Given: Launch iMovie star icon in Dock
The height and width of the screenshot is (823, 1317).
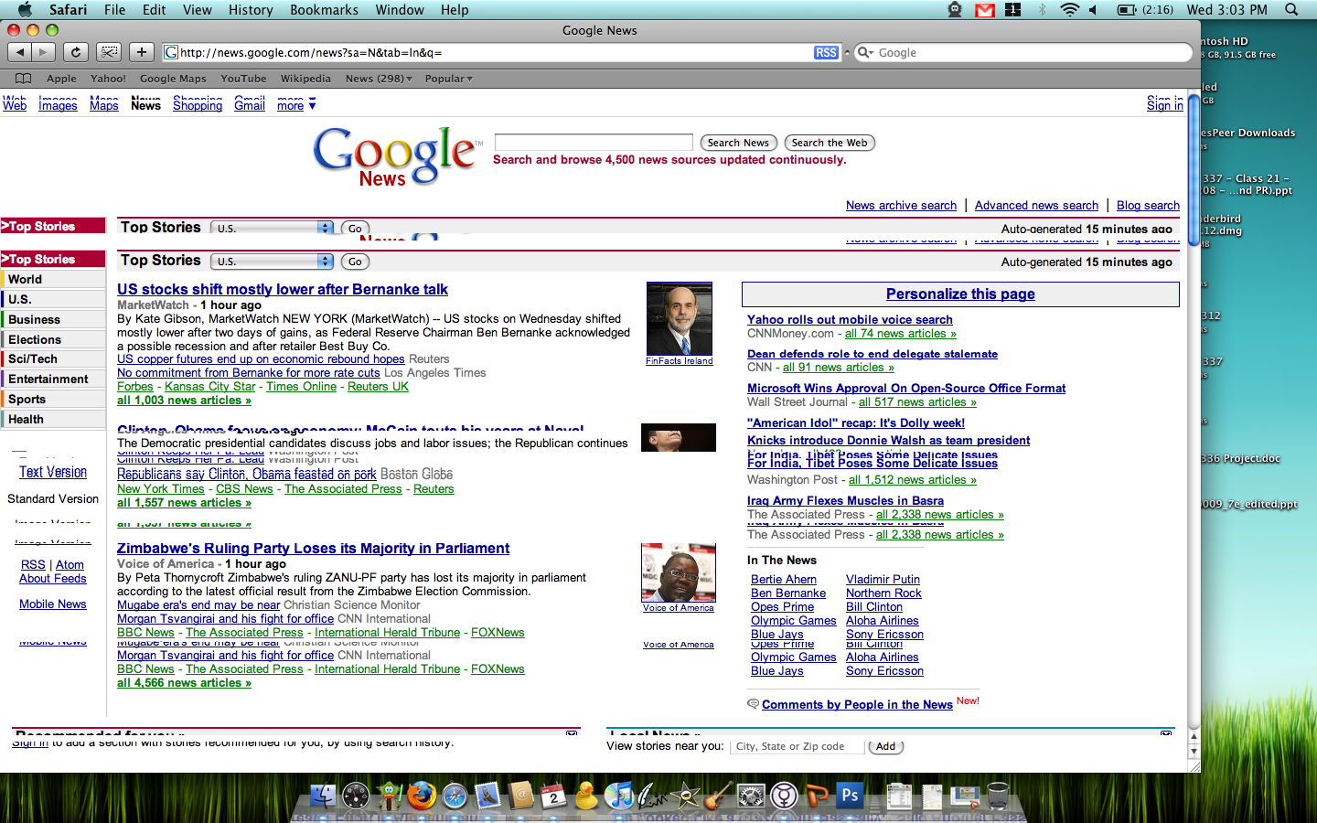Looking at the screenshot, I should [x=685, y=796].
